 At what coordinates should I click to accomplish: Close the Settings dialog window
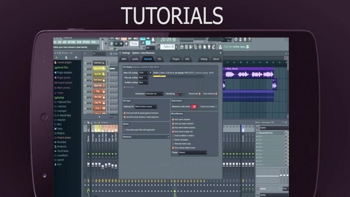coord(220,53)
